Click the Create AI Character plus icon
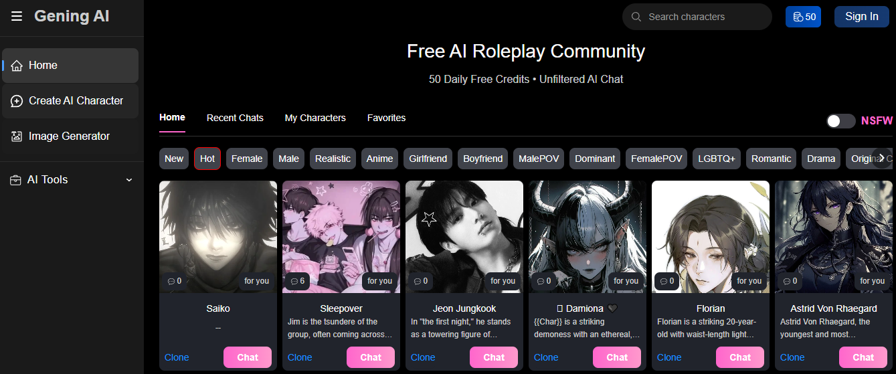The image size is (896, 374). click(17, 101)
